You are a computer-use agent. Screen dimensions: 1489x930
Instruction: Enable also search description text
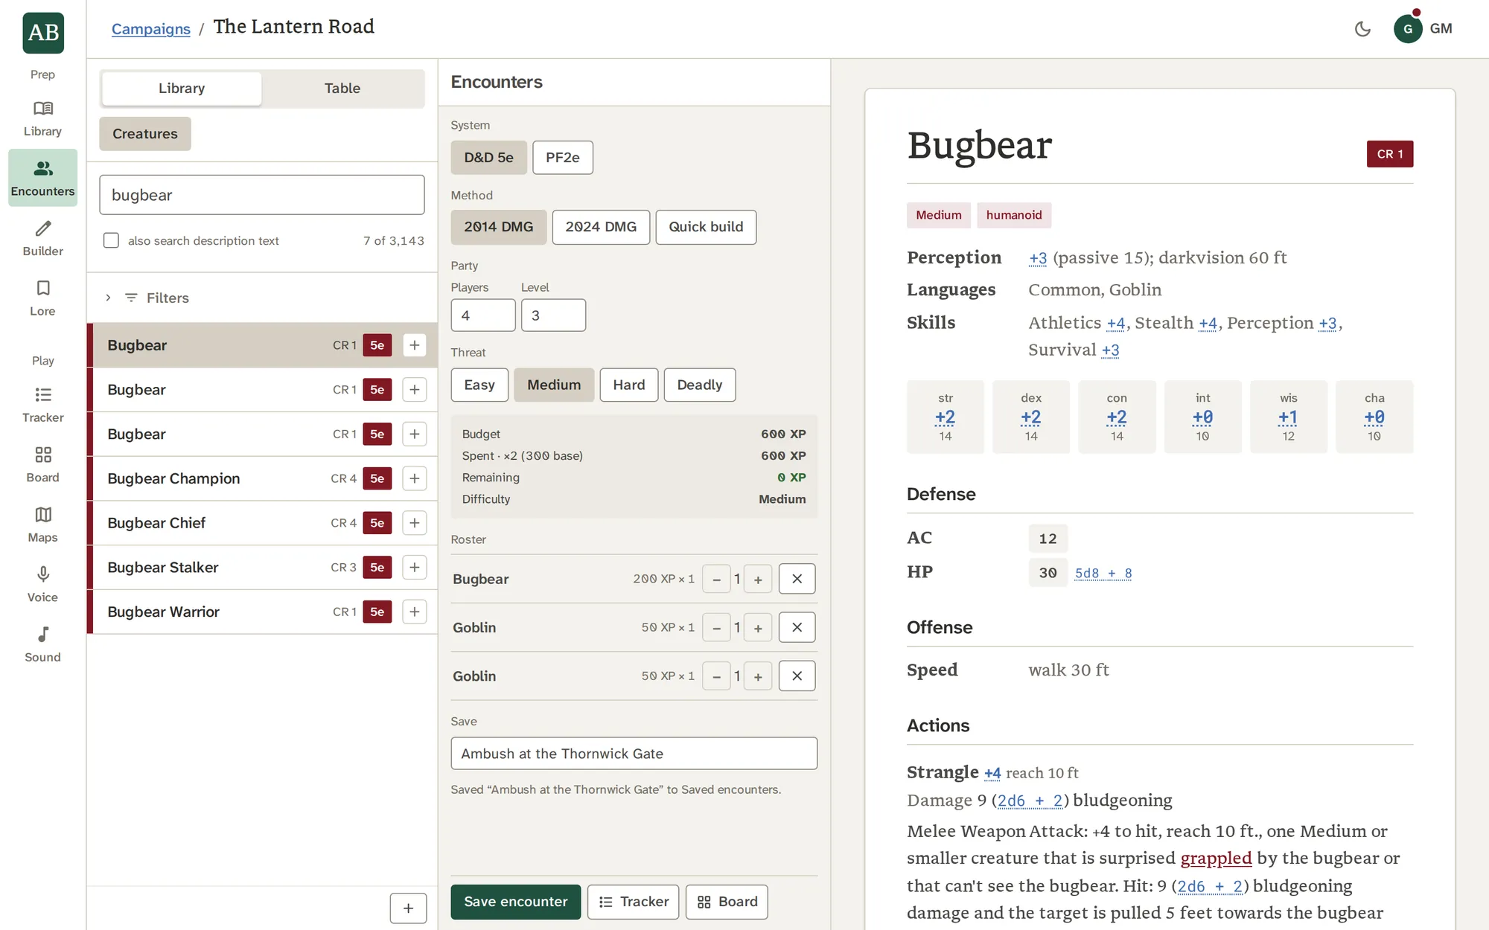pos(111,240)
